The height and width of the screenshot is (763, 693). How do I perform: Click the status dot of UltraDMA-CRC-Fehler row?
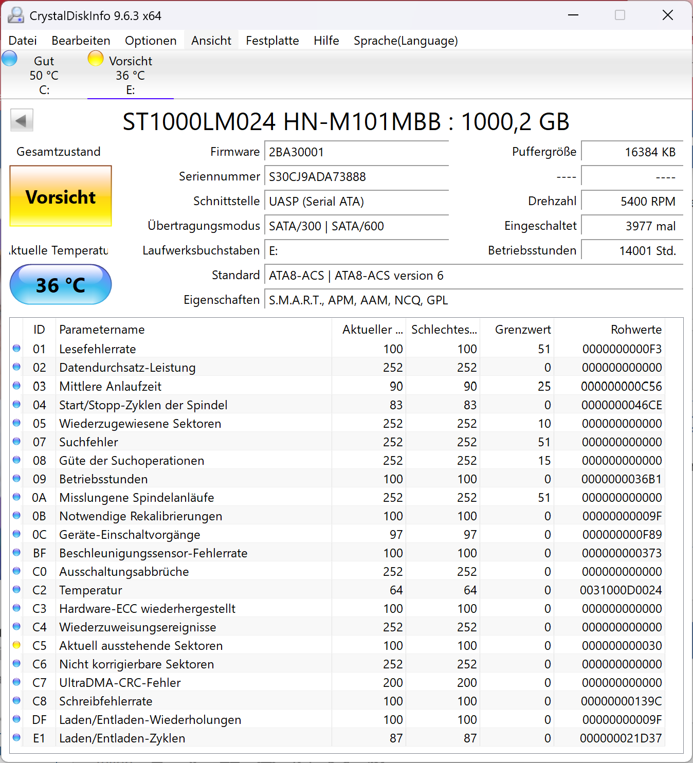[x=16, y=682]
